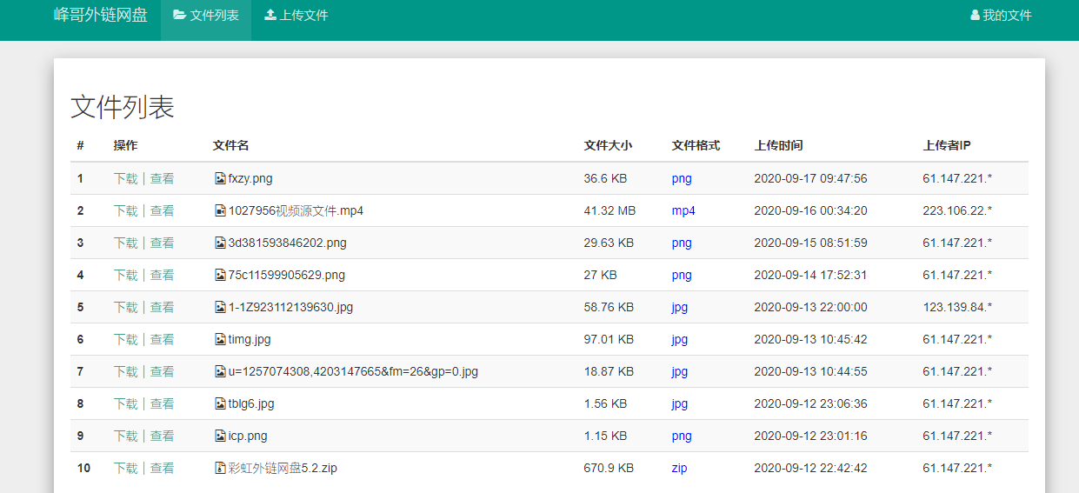Click the image icon beside 75c11599905629.png

tap(220, 275)
